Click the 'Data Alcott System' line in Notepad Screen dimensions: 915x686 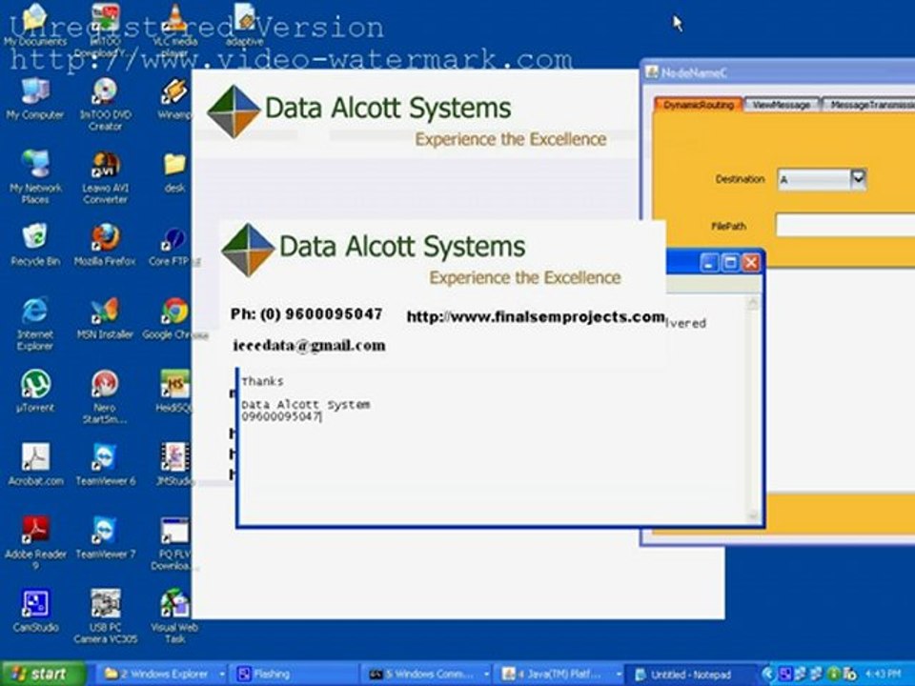306,405
